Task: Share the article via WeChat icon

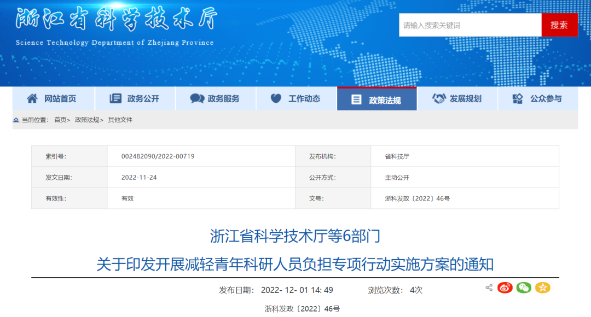Action: (524, 287)
